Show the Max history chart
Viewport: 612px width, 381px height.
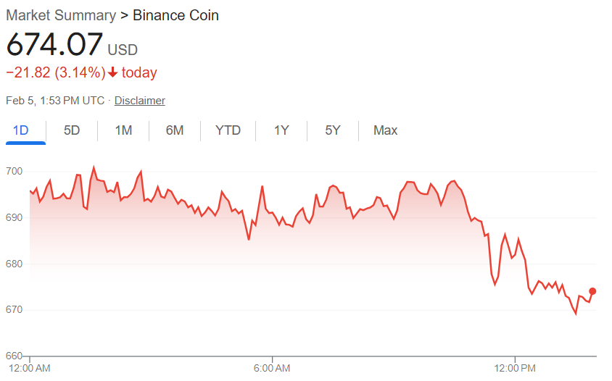coord(385,130)
